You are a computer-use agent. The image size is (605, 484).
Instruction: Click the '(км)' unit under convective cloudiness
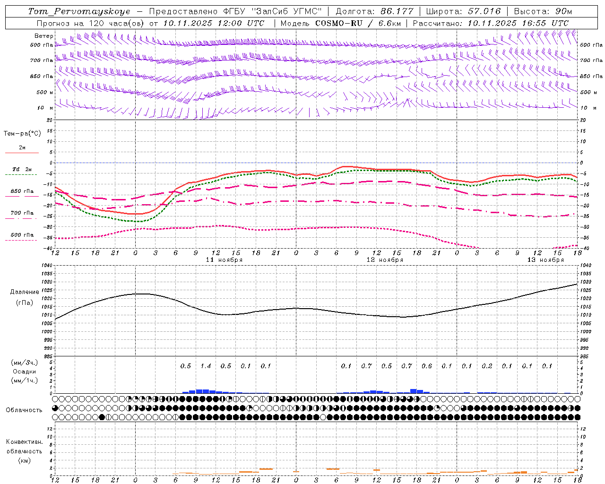click(x=25, y=460)
